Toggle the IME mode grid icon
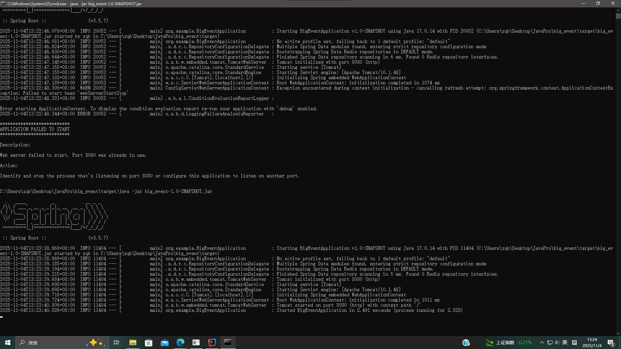 point(574,343)
